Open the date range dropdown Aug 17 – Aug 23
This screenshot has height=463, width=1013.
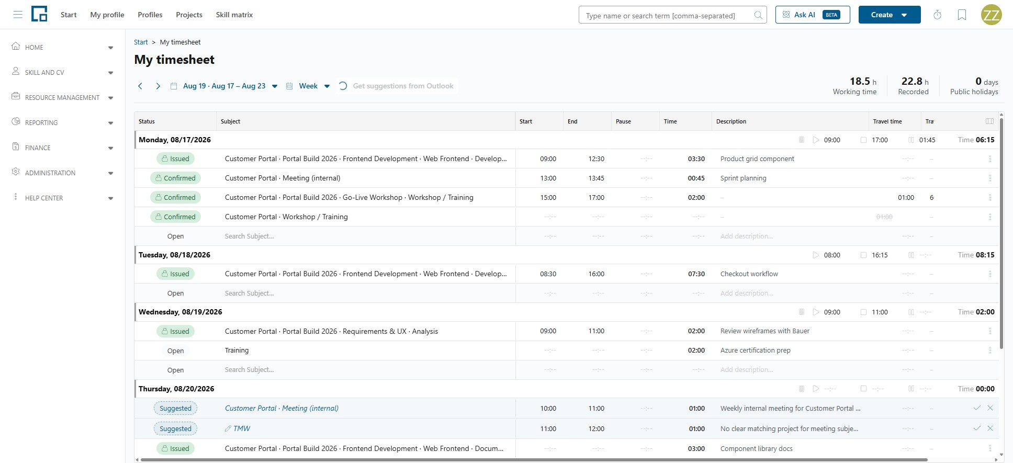point(225,86)
